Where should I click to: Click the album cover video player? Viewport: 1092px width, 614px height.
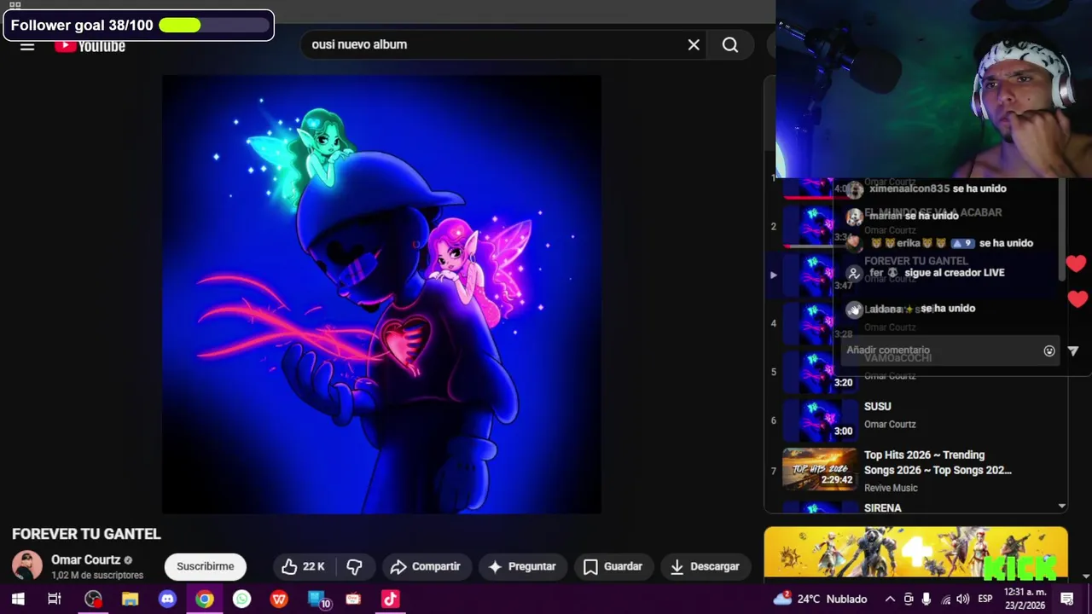[381, 294]
